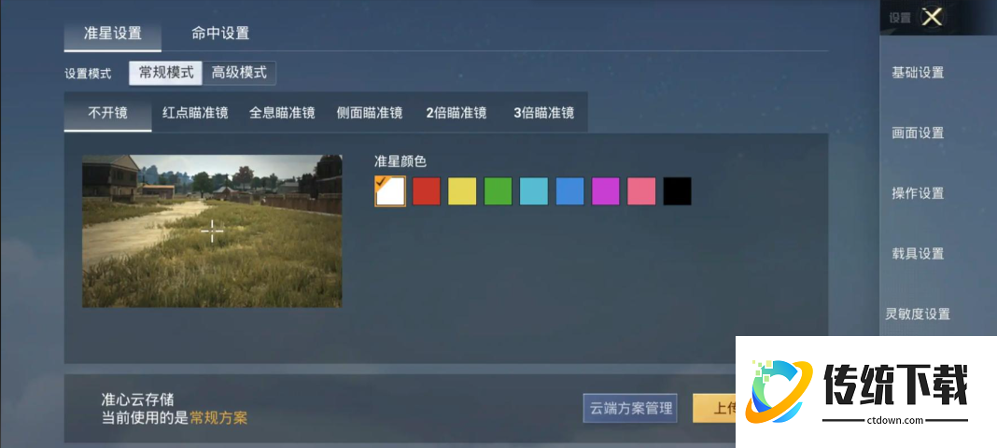Pick the yellow crosshair color swatch
The image size is (997, 448).
(462, 191)
